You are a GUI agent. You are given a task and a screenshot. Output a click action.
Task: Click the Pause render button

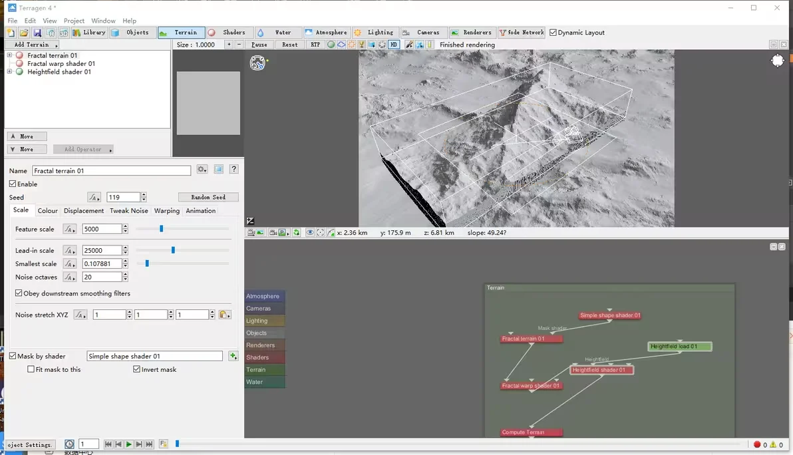(x=259, y=45)
